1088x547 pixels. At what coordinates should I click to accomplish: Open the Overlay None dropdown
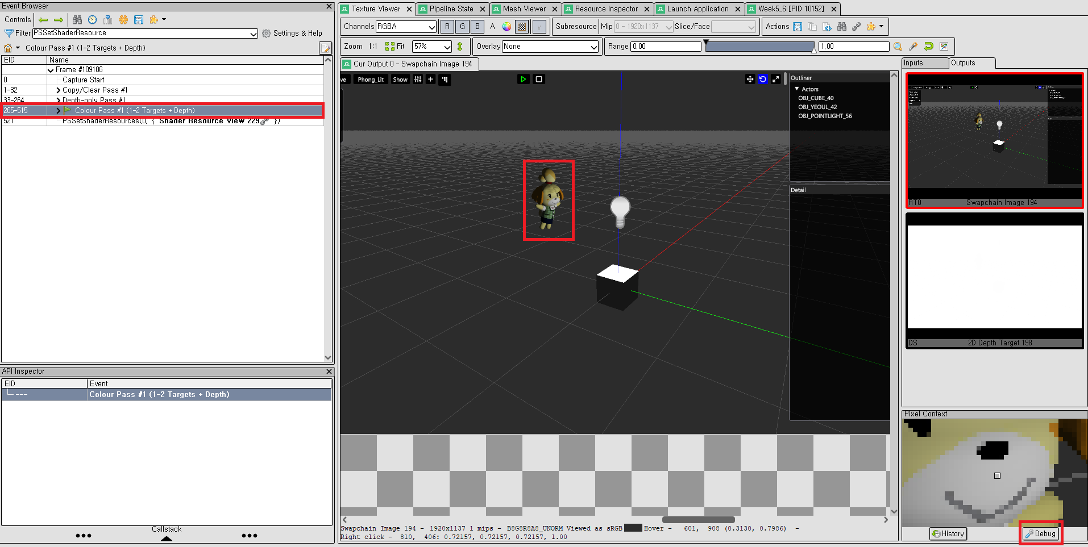coord(550,47)
